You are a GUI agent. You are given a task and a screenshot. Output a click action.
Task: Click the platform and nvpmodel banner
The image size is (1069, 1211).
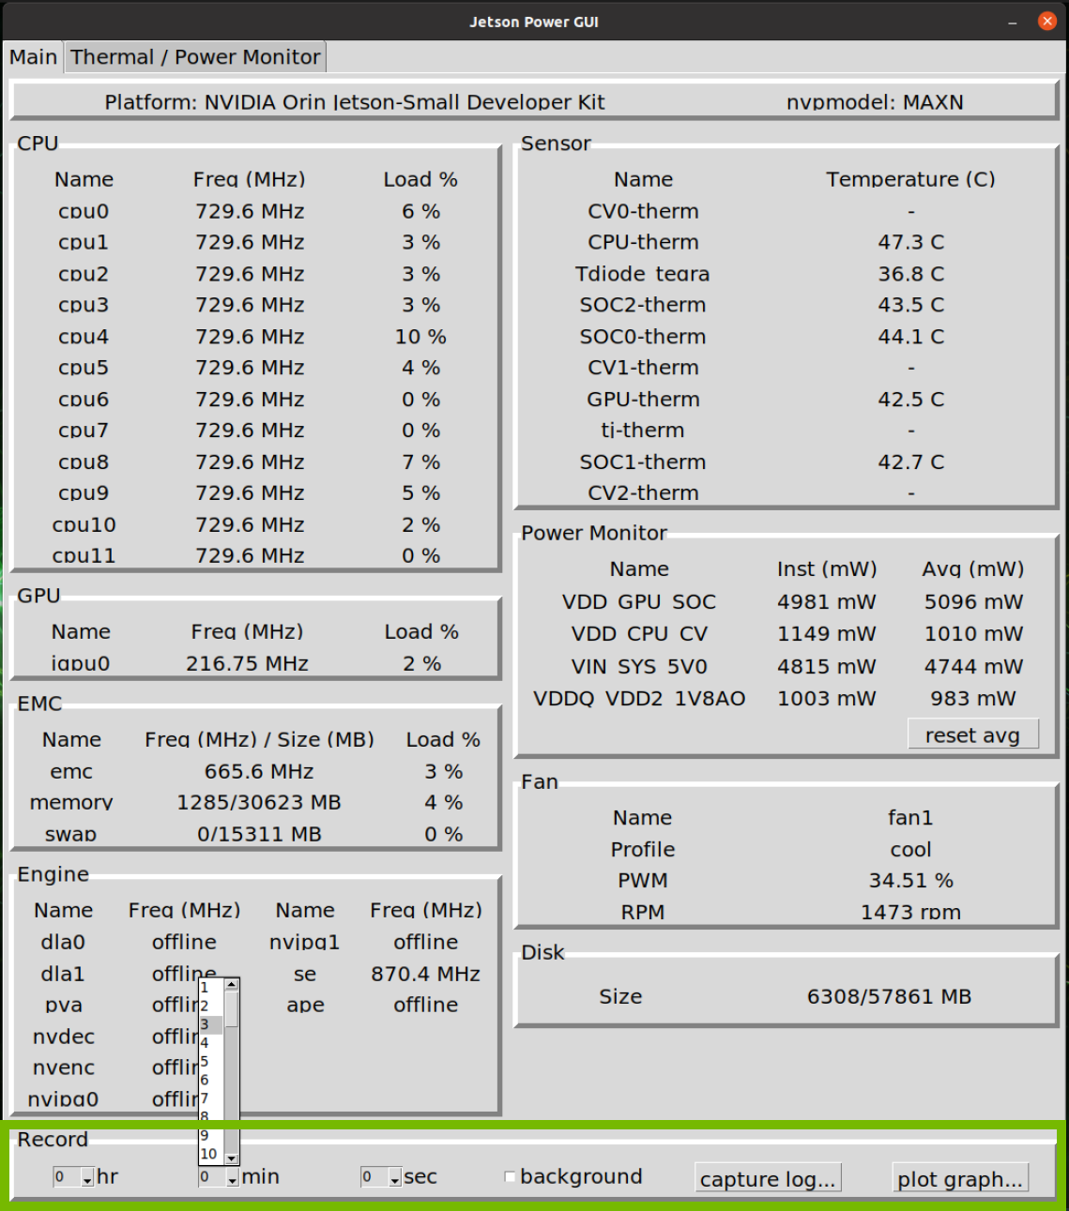click(x=533, y=101)
